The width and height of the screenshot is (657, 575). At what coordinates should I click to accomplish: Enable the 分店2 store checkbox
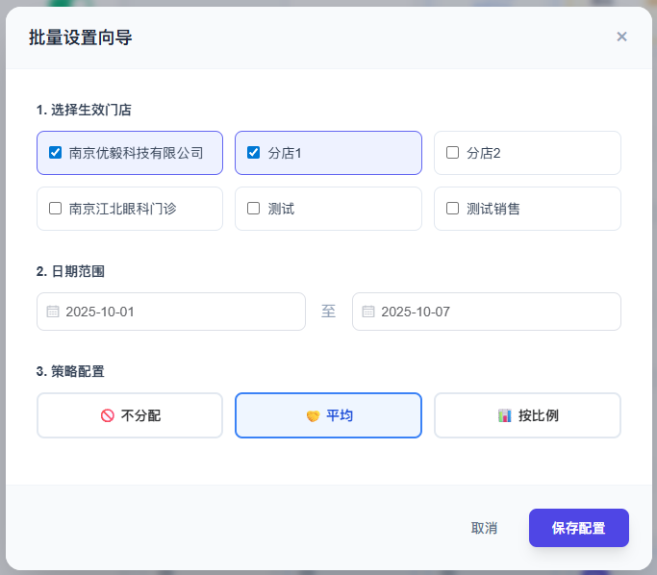453,152
